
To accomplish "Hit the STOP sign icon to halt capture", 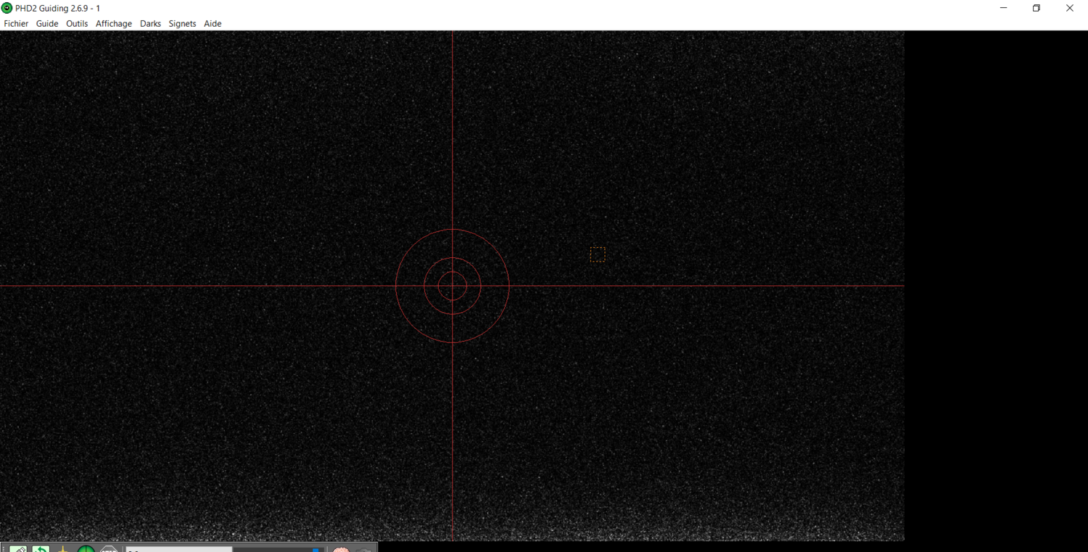I will point(109,548).
